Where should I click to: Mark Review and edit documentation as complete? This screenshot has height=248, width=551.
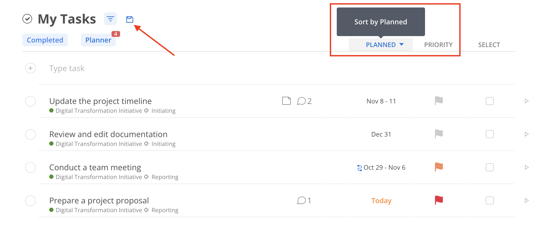30,134
